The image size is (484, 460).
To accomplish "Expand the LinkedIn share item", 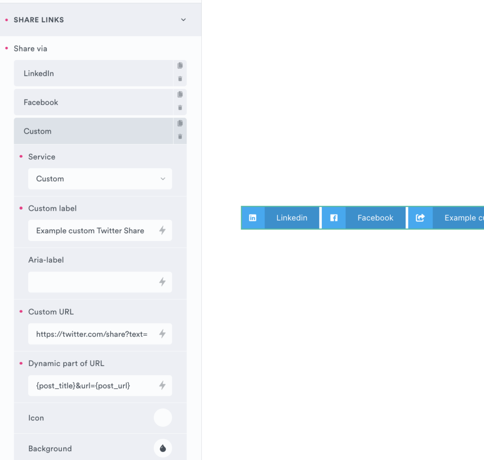I will [93, 73].
